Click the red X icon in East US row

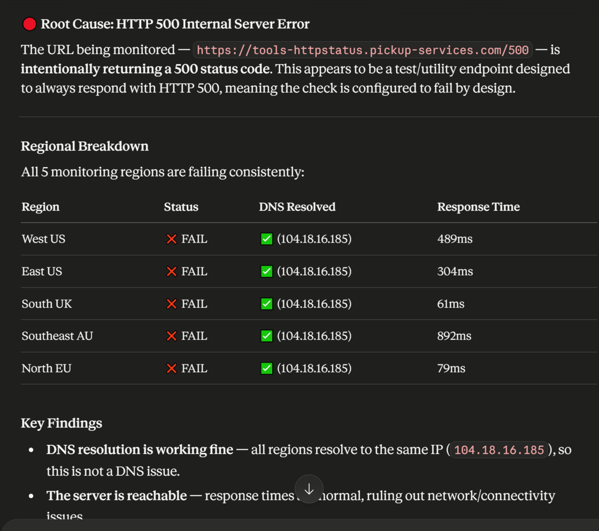(x=172, y=271)
